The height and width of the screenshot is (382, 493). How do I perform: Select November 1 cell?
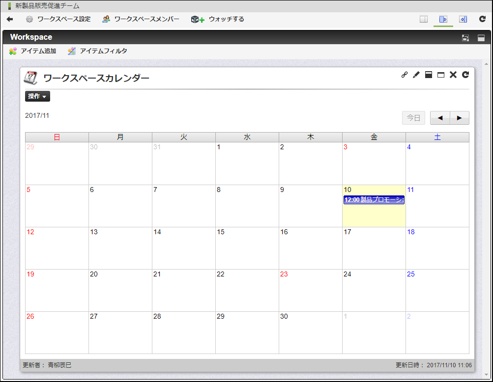[x=247, y=164]
